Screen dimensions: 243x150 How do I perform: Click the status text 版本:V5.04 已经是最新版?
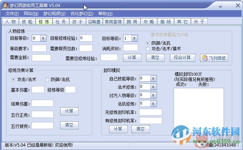39,145
